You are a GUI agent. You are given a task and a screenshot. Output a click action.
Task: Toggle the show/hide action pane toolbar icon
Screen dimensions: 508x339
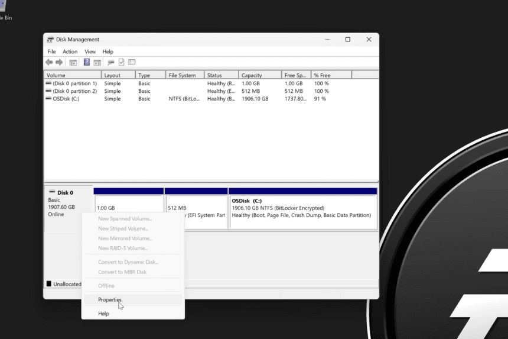97,63
